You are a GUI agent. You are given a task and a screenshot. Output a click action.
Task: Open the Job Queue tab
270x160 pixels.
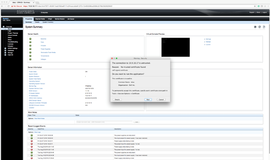(71, 19)
